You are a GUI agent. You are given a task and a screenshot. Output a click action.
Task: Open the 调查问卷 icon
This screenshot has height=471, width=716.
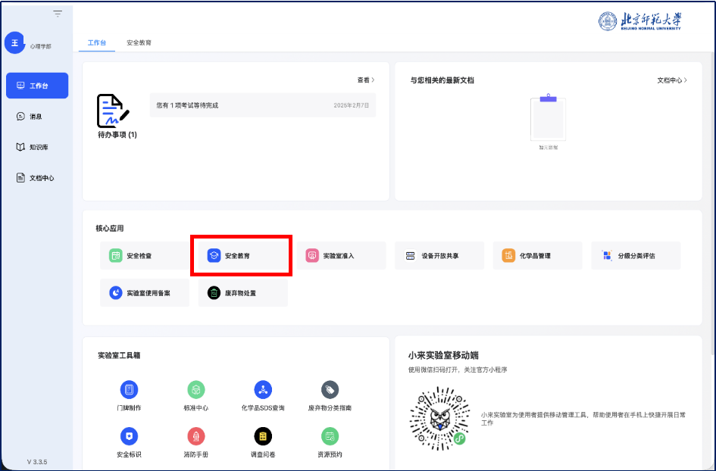(263, 436)
